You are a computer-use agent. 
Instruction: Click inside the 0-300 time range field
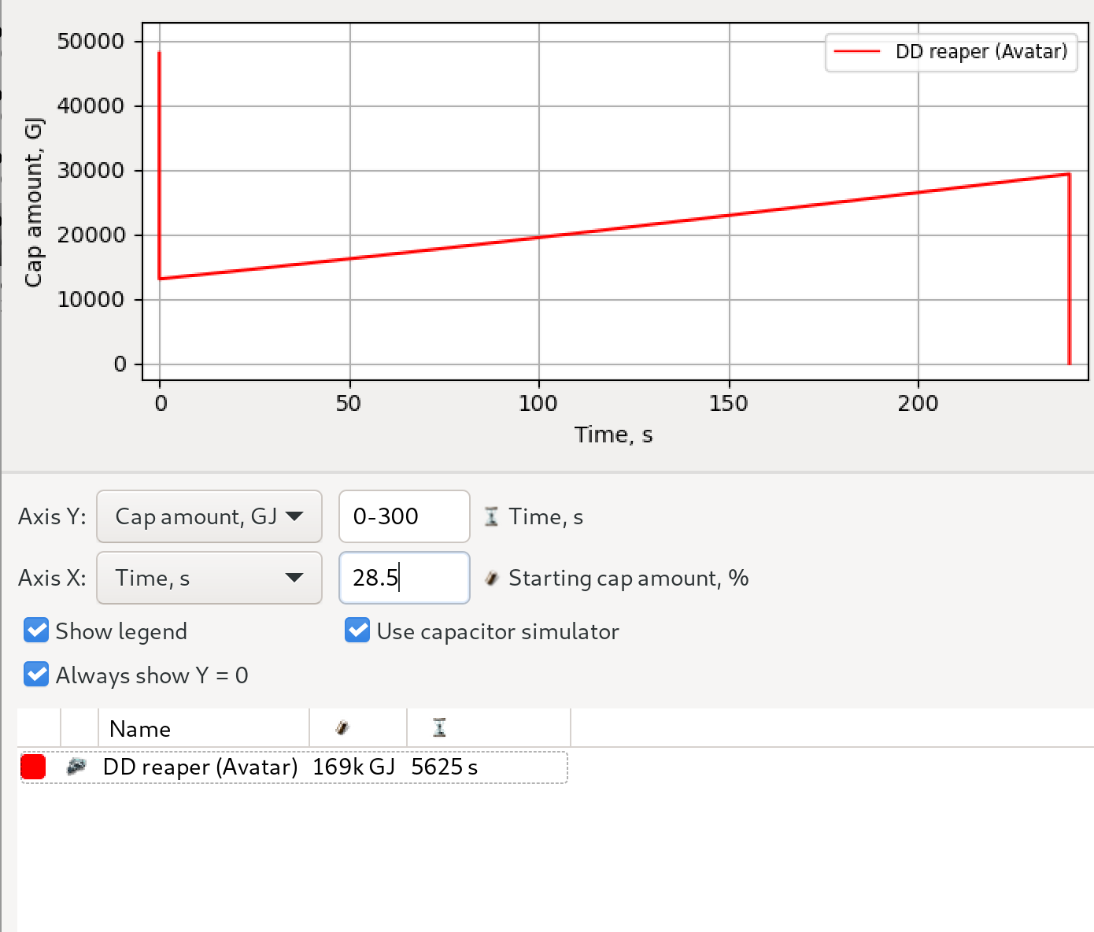click(404, 516)
